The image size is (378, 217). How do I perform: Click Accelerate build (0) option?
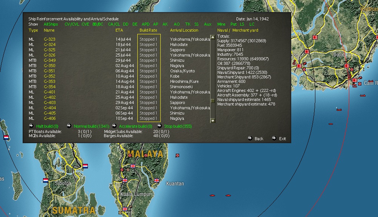coord(136,126)
